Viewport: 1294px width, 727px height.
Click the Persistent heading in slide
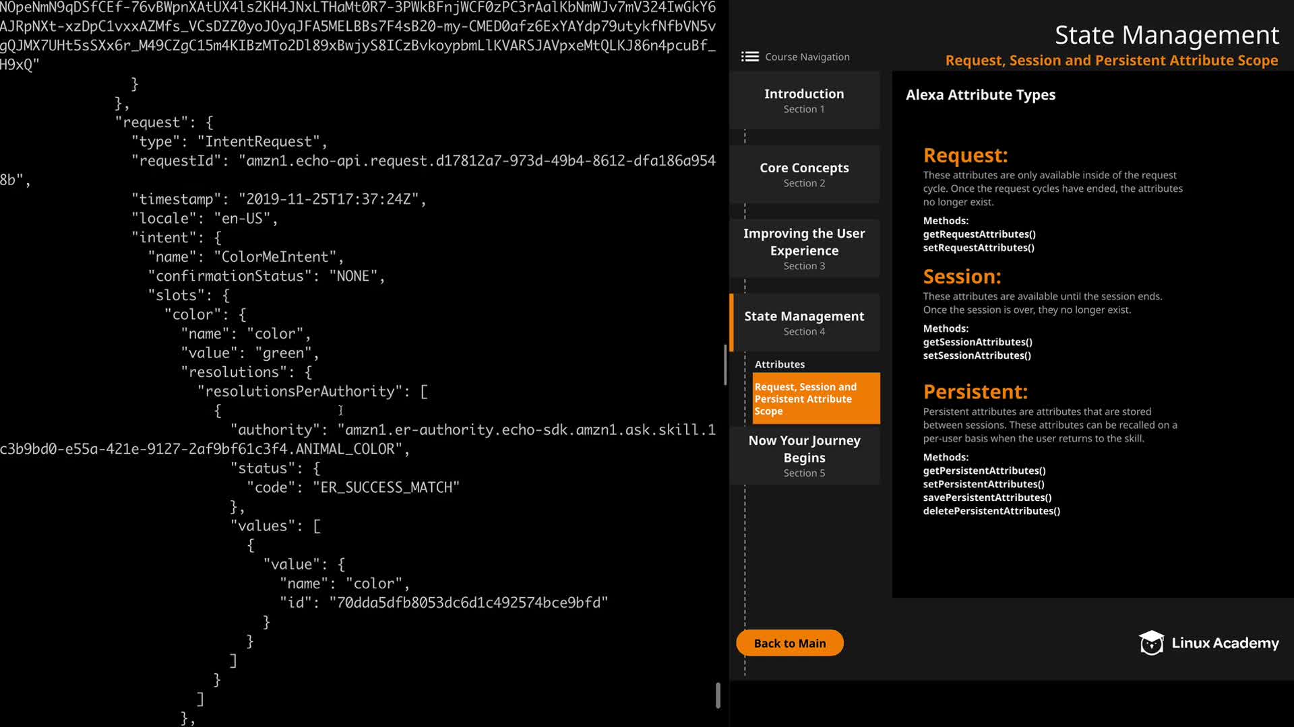975,392
